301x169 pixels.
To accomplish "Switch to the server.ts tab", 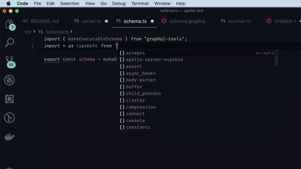I will pos(91,21).
